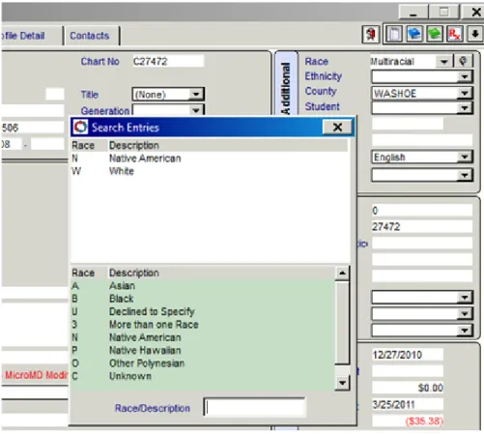Viewport: 484px width, 434px height.
Task: Click the upper Description column header
Action: tap(228, 145)
